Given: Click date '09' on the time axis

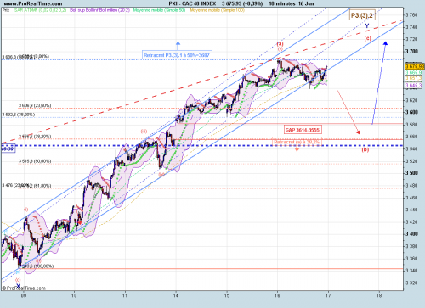Looking at the screenshot, I should (24, 295).
